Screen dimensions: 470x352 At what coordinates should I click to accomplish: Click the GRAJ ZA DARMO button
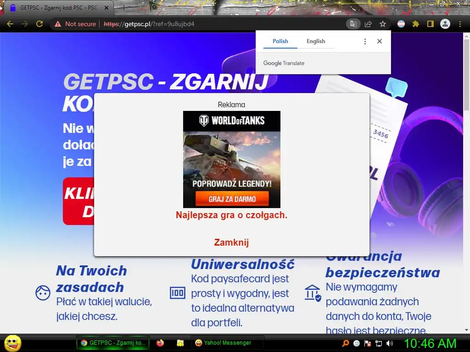pyautogui.click(x=232, y=199)
